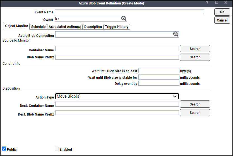Search for a Blob Name Prefix
The width and height of the screenshot is (233, 156).
195,57
